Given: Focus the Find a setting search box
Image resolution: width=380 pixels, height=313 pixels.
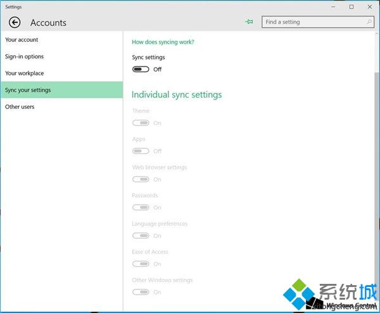Looking at the screenshot, I should [x=318, y=22].
